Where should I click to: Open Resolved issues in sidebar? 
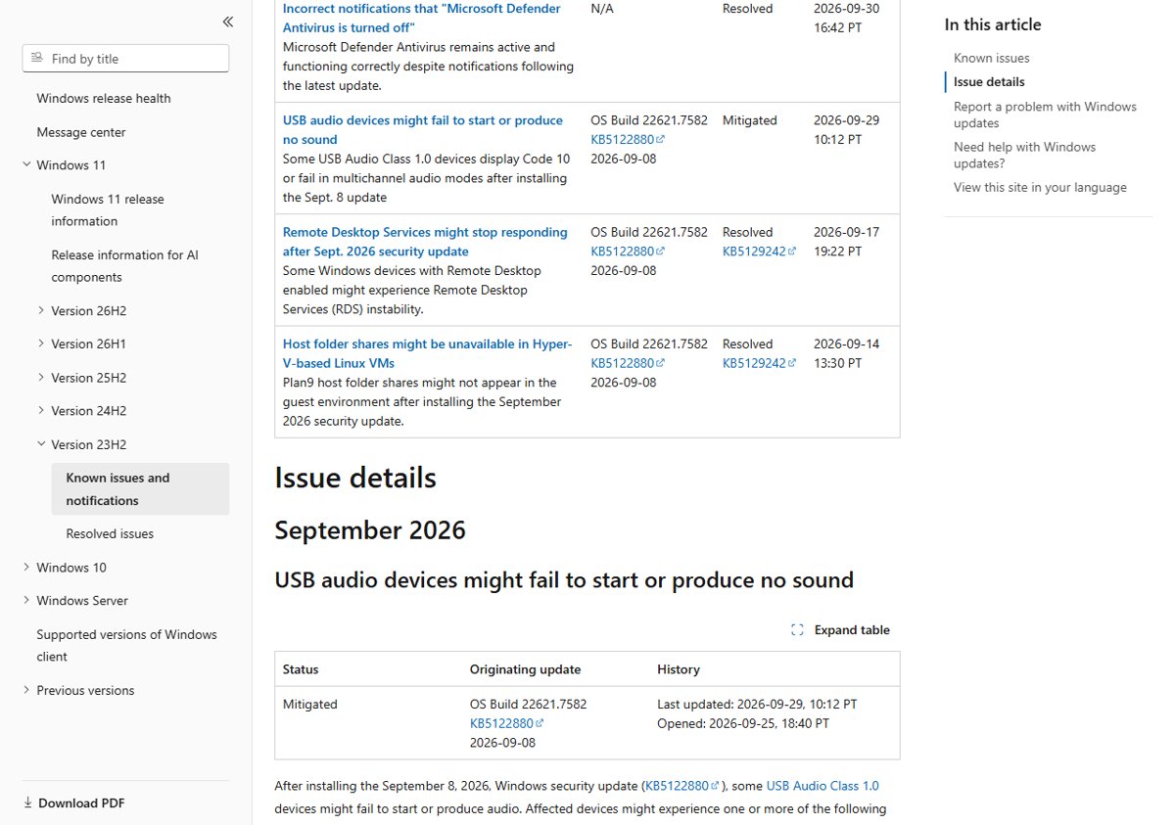[110, 534]
